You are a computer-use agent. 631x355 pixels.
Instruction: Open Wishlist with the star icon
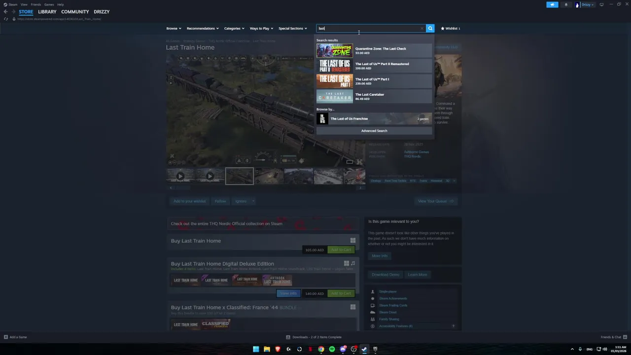450,28
